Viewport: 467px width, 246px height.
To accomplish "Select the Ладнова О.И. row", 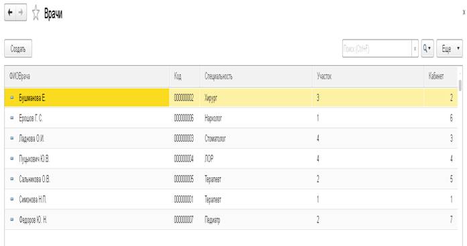I will coord(230,139).
